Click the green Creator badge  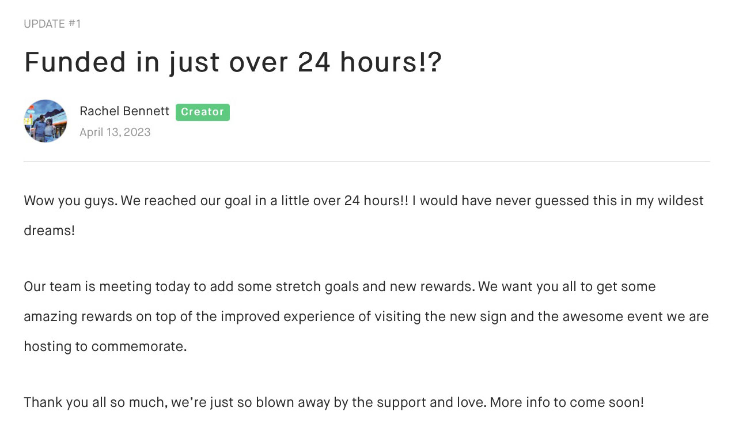202,112
